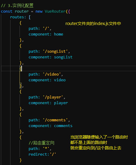136x165 pixels.
Task: Click annotation line '就会重定向到/这个路由上去'
Action: [96, 148]
